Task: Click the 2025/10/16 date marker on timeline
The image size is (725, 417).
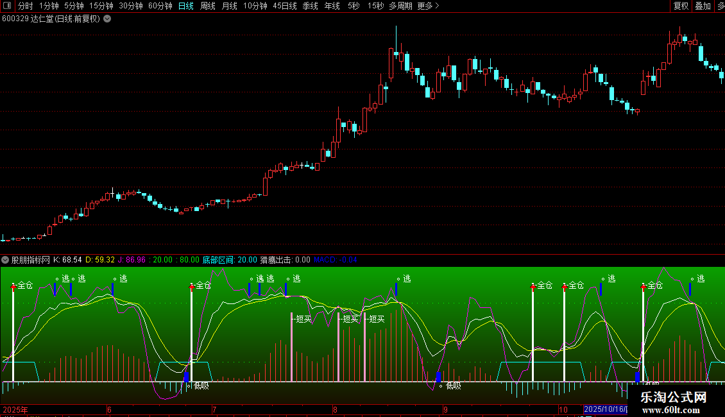Action: click(x=604, y=409)
